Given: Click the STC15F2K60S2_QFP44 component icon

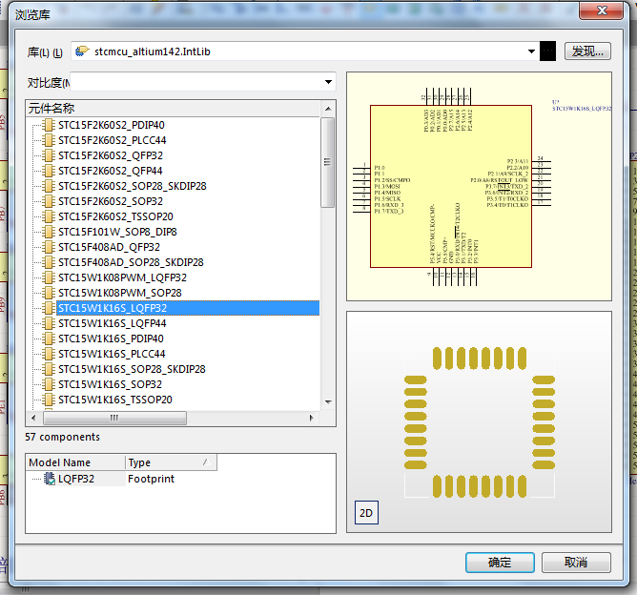Looking at the screenshot, I should click(49, 171).
